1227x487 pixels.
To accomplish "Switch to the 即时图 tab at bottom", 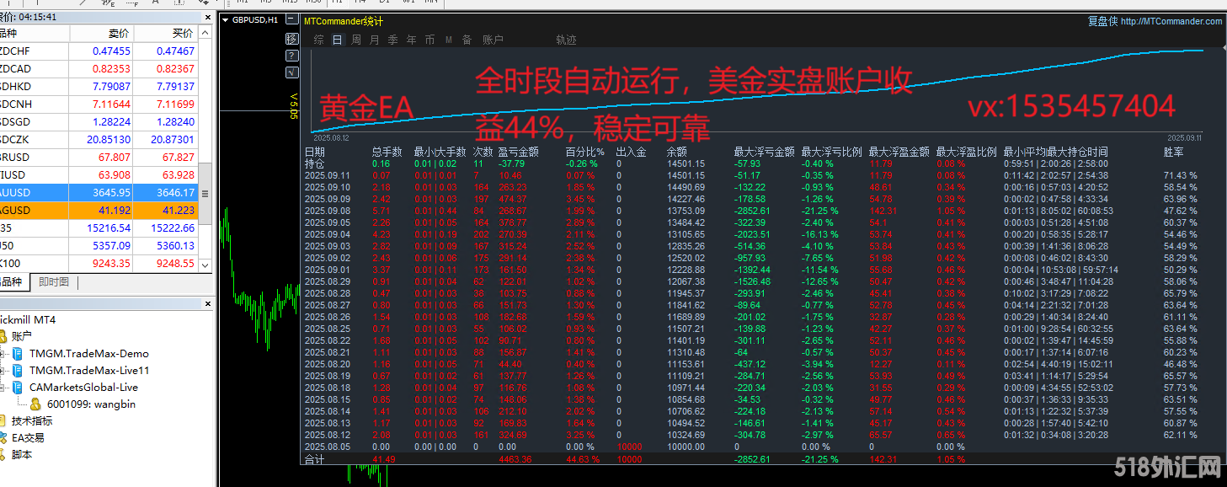I will (x=52, y=281).
